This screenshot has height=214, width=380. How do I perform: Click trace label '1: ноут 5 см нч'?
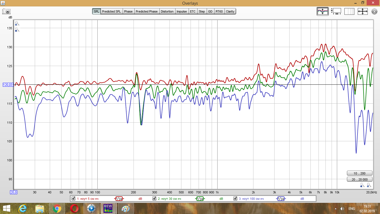point(88,199)
